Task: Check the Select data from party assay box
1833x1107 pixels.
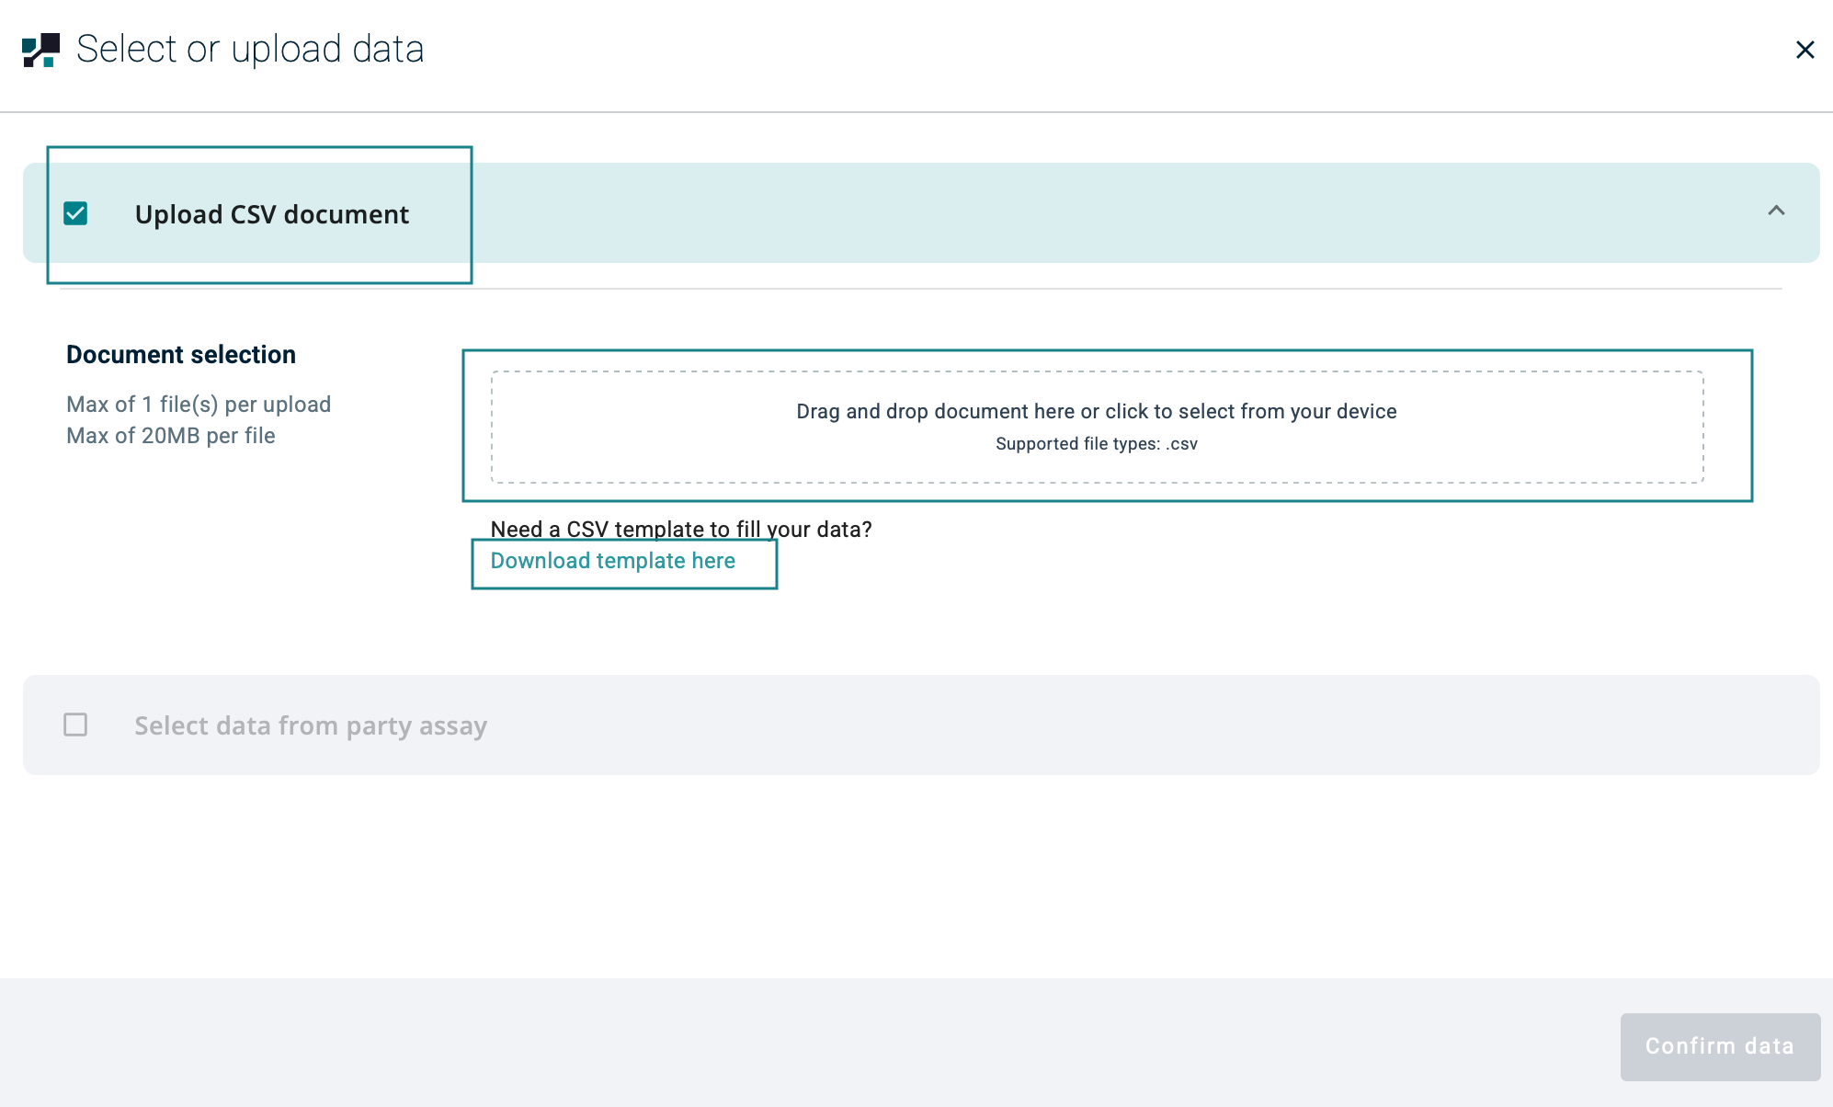Action: (75, 725)
